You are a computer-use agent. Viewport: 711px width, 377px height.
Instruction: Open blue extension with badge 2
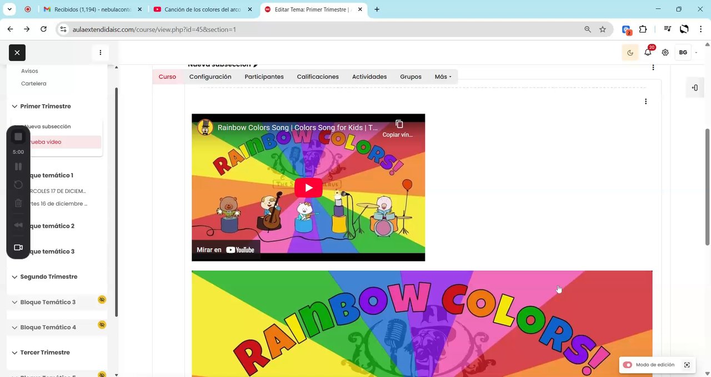coord(627,30)
